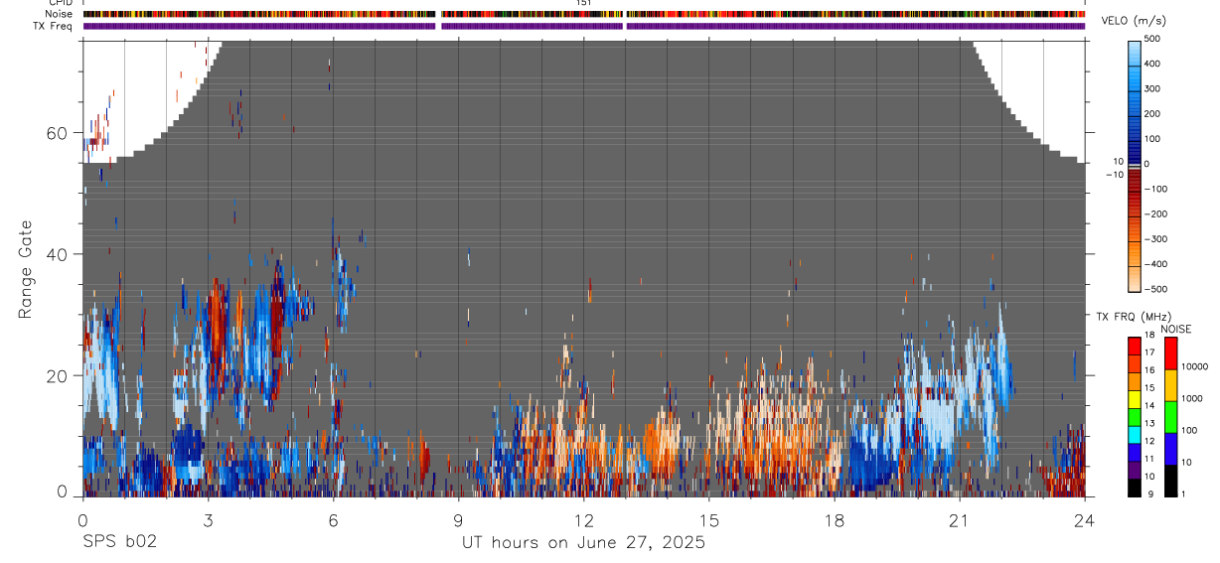Click the yellow TX FRQ legend swatch

1135,399
